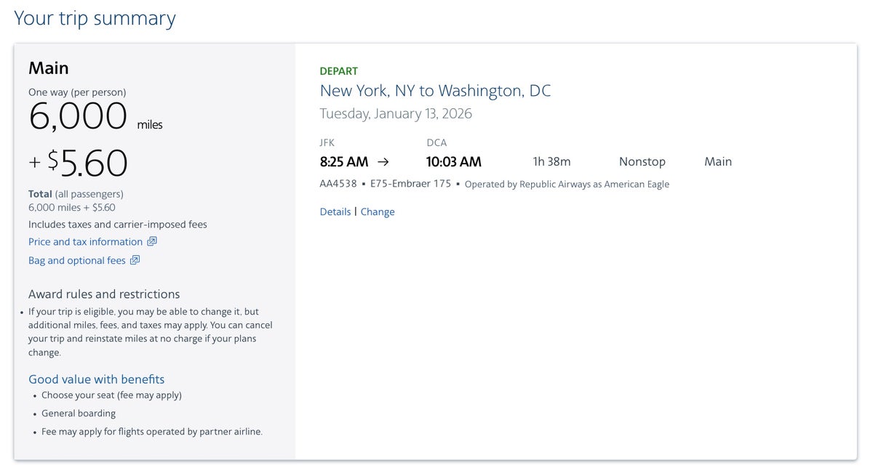This screenshot has height=473, width=873.
Task: Click the 8:25 AM departure time
Action: [344, 162]
